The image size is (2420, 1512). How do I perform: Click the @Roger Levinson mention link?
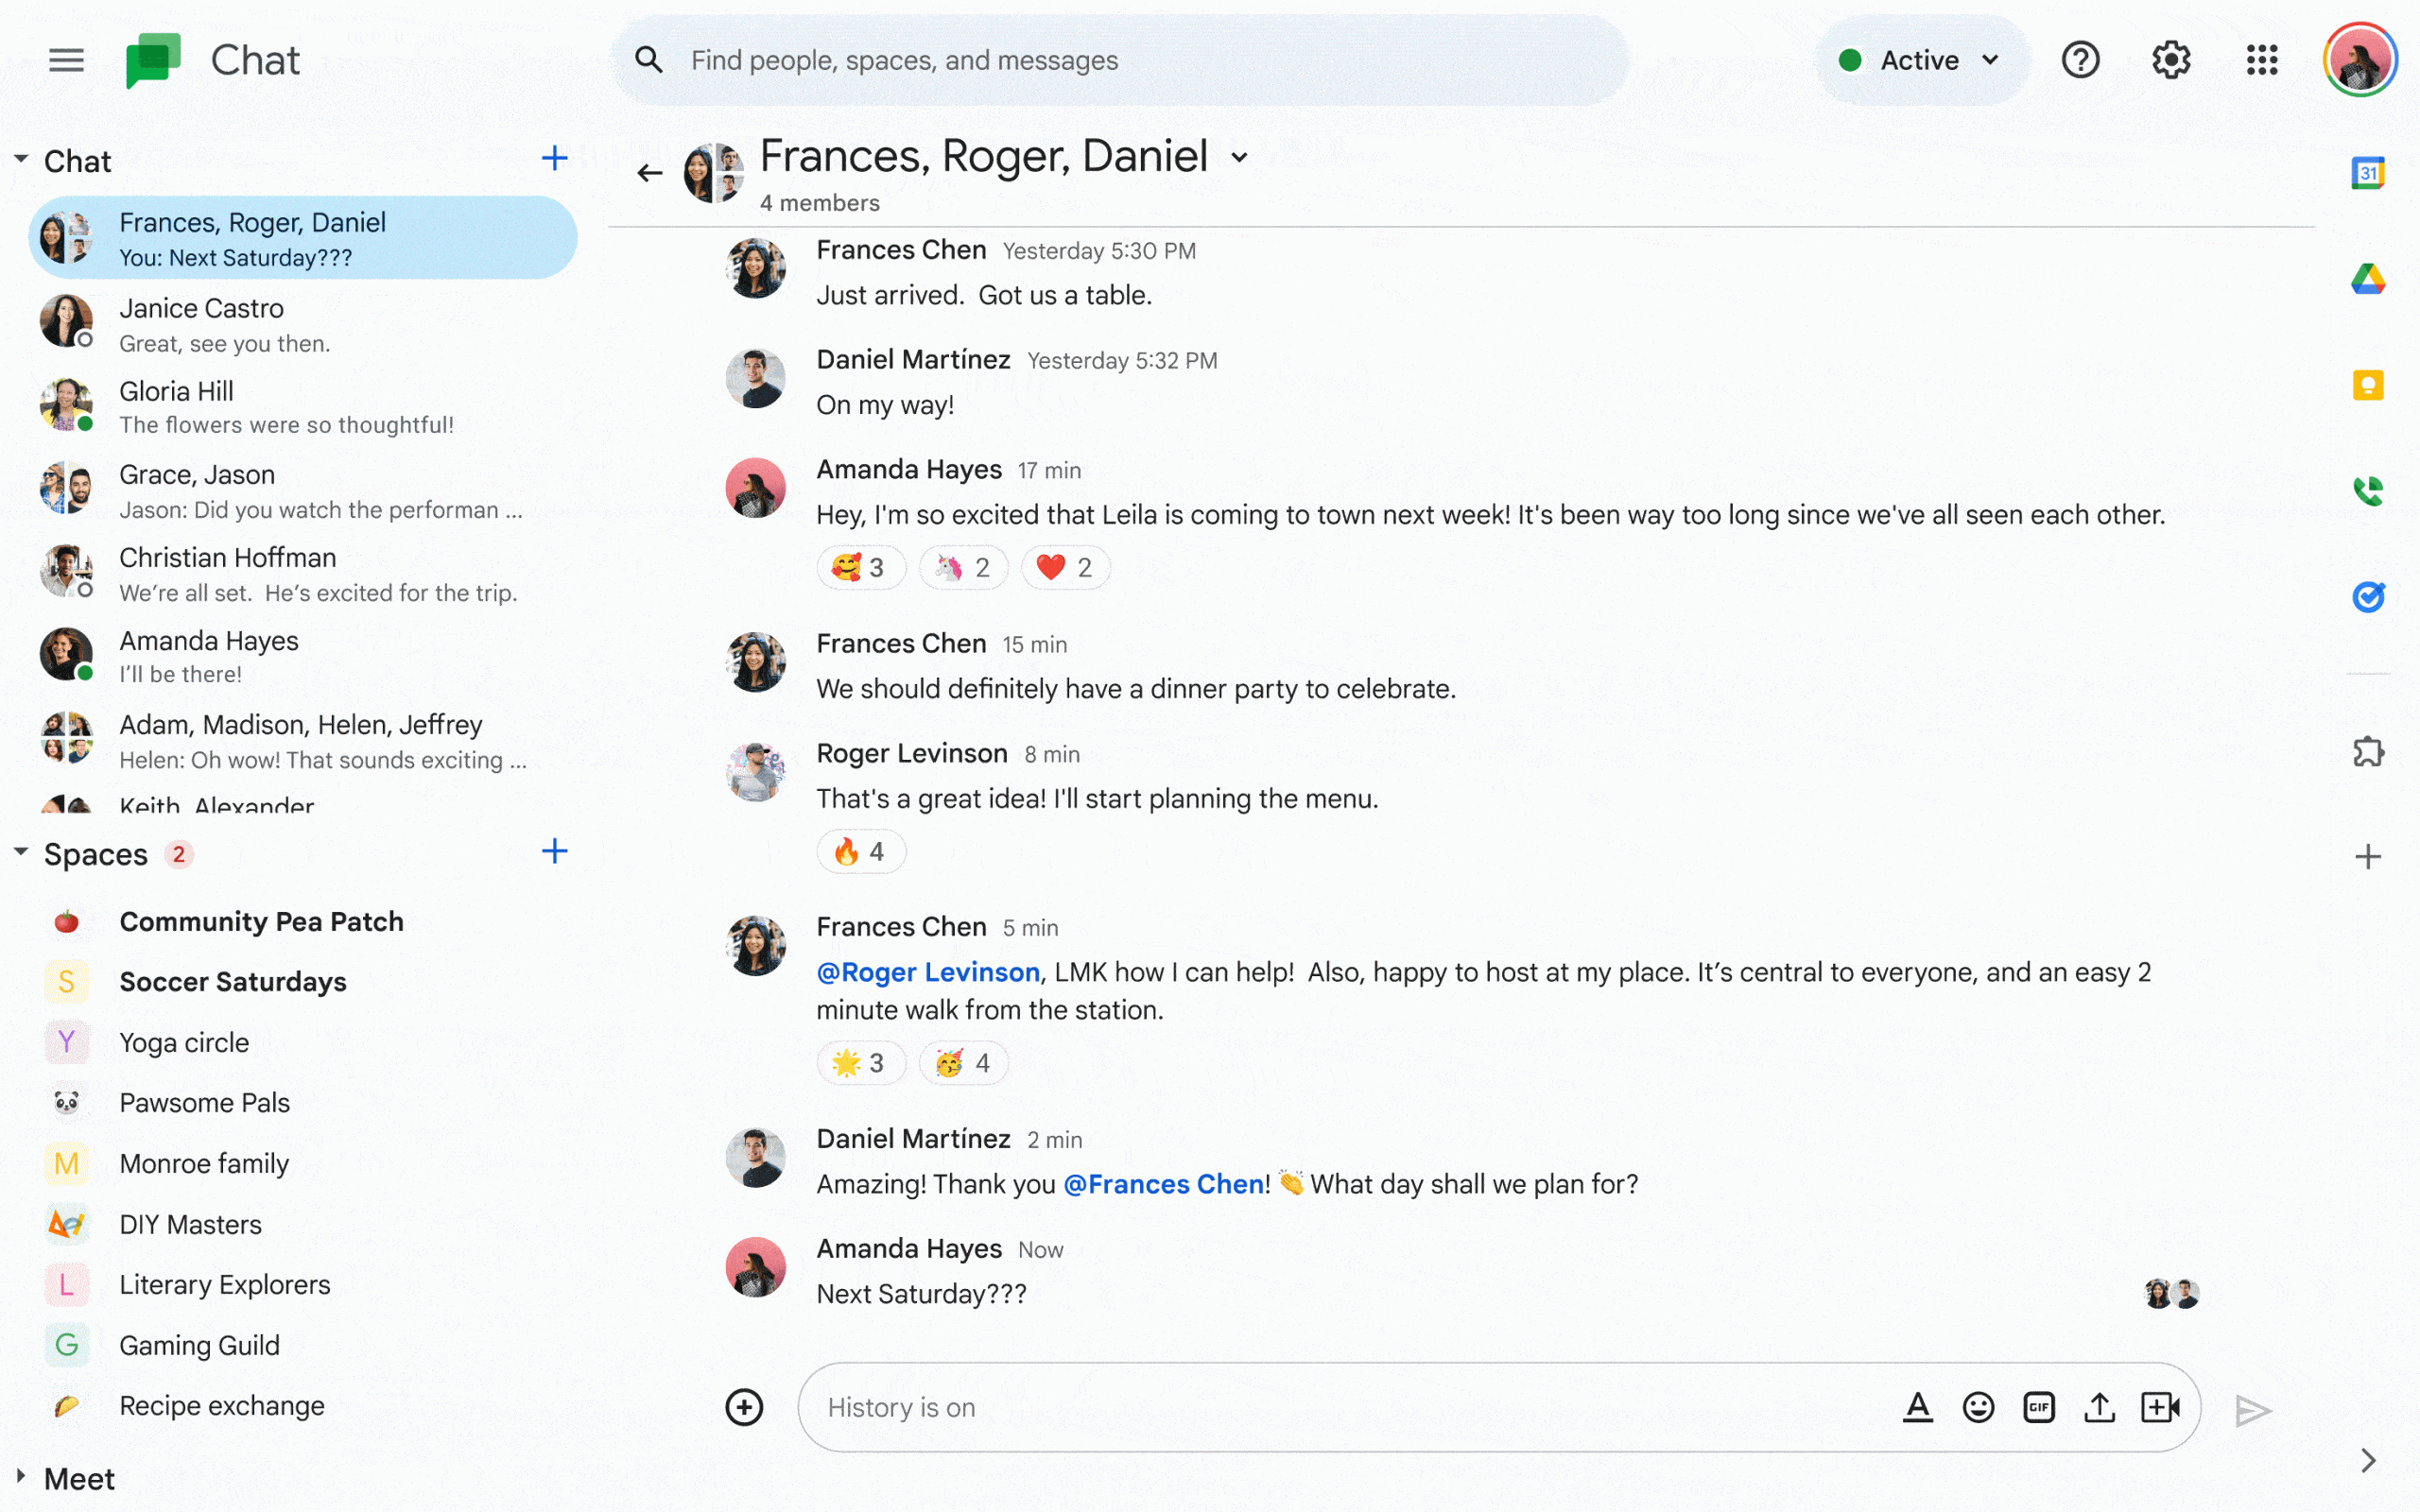click(927, 972)
